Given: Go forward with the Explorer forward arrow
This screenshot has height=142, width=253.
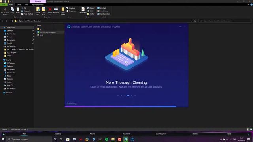Looking at the screenshot, I should [x=6, y=21].
